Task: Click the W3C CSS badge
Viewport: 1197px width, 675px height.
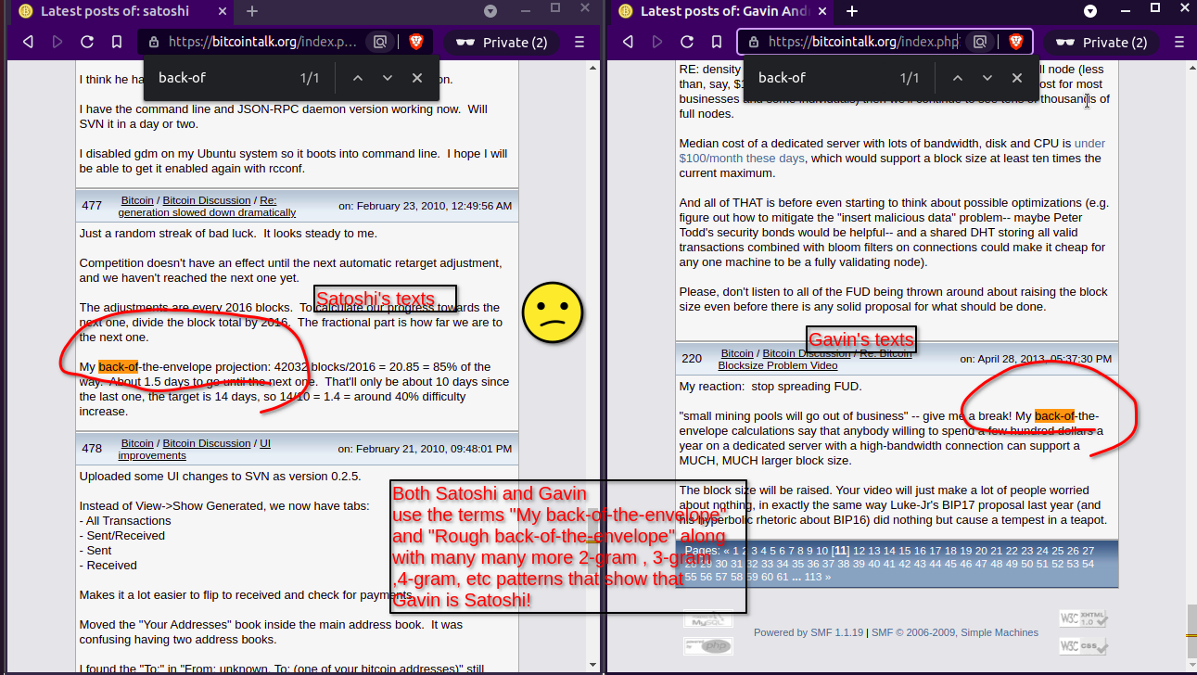Action: point(1083,645)
